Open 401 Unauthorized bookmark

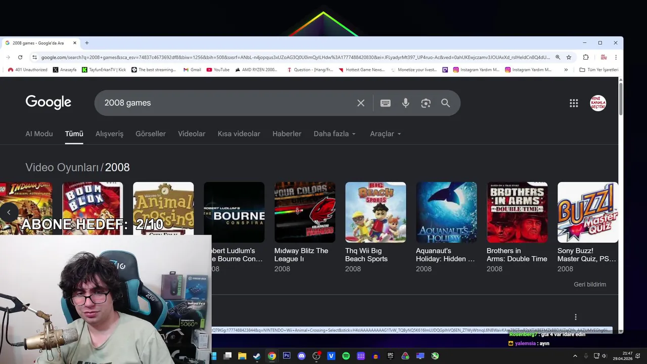[28, 70]
